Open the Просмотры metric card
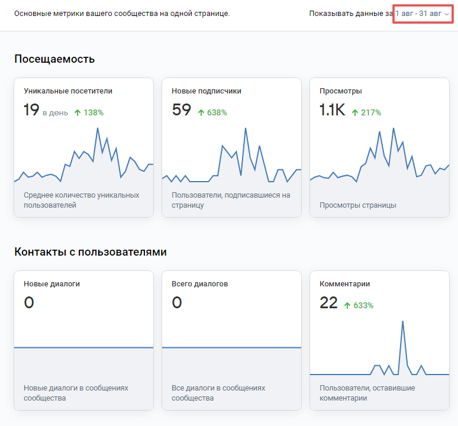 (379, 147)
